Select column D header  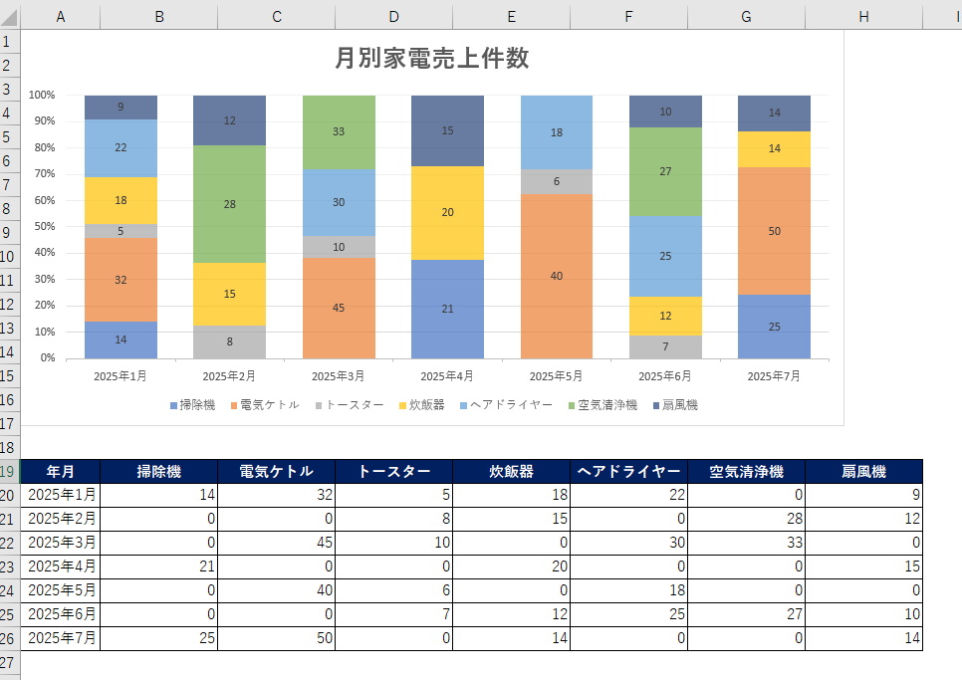pos(394,17)
